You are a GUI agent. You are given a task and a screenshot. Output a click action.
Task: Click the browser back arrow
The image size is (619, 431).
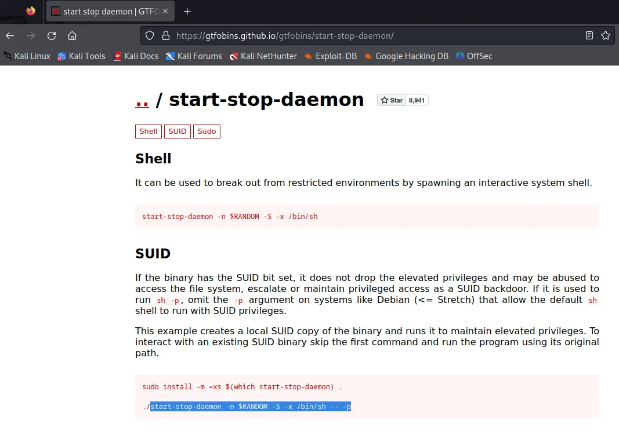10,35
